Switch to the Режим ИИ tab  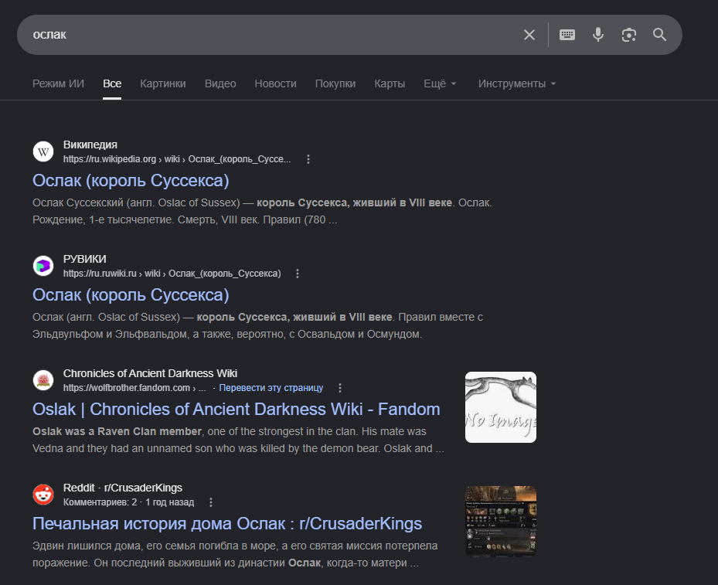[58, 83]
